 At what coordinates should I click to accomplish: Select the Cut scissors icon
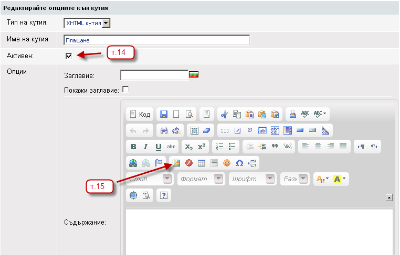pyautogui.click(x=224, y=114)
